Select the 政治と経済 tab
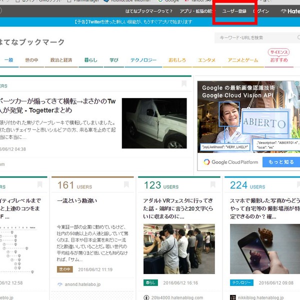300x300 pixels. (61, 60)
